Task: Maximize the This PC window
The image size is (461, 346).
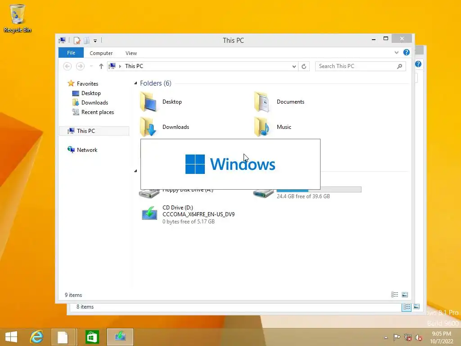Action: click(386, 39)
